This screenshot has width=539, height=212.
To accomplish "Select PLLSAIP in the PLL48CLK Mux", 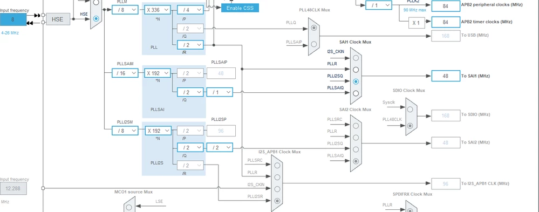I will coord(314,44).
